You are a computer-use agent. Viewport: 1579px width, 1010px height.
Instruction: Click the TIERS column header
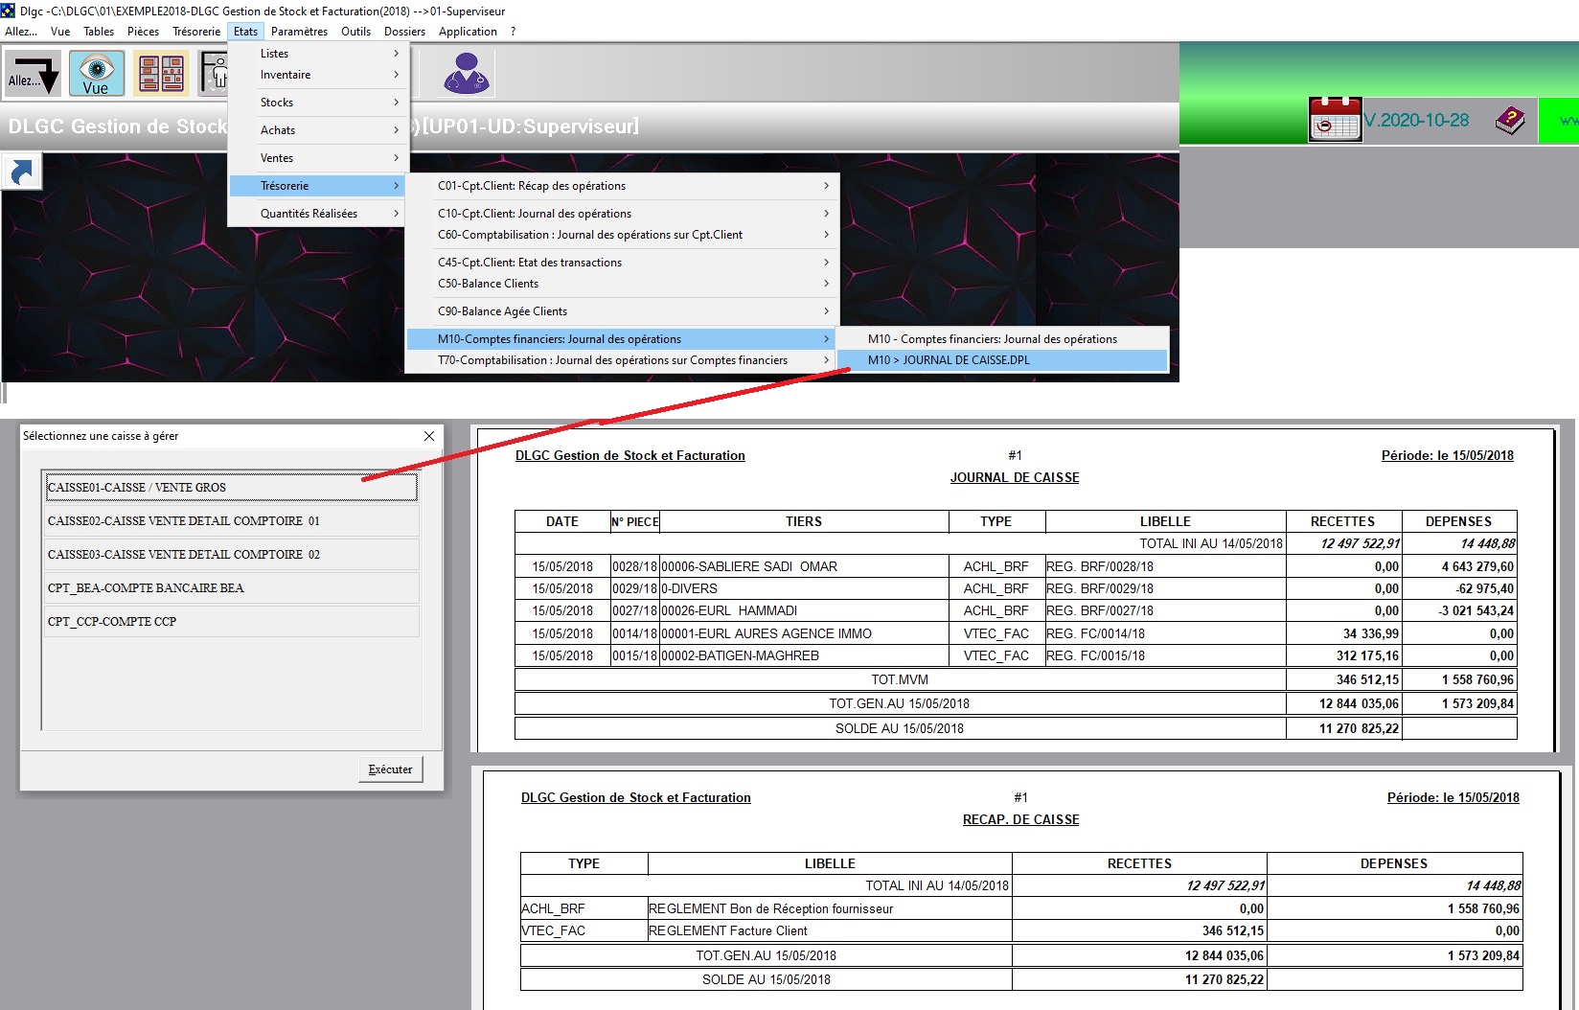click(804, 521)
